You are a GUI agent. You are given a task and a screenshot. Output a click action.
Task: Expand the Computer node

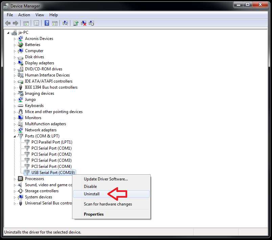(x=15, y=51)
